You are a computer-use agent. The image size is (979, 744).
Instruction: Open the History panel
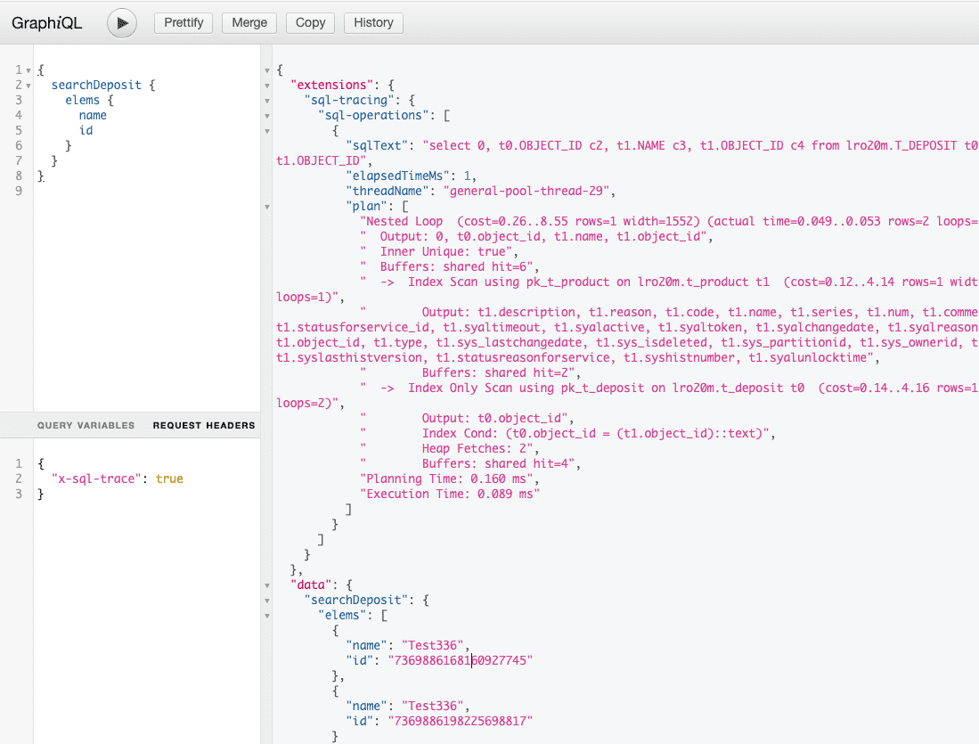[x=373, y=23]
